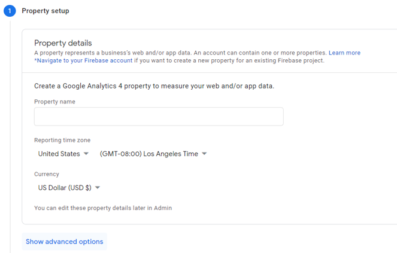Select the Property setup step heading
The height and width of the screenshot is (253, 397).
pos(46,11)
